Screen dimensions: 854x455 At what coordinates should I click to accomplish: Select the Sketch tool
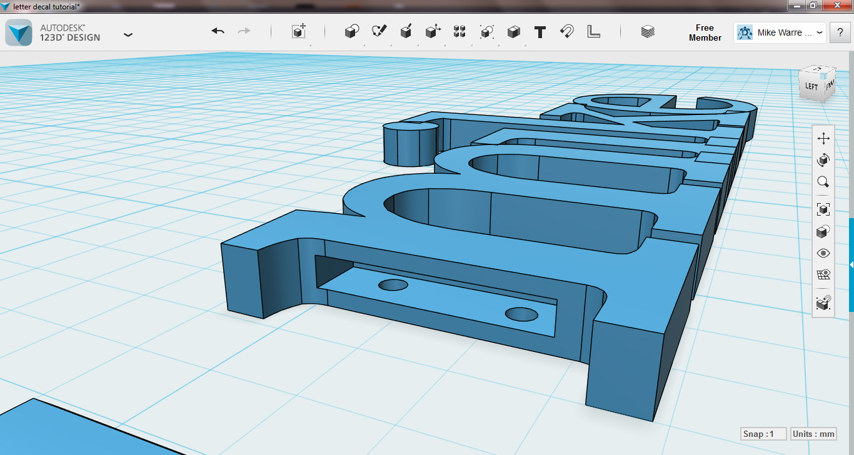(x=379, y=31)
